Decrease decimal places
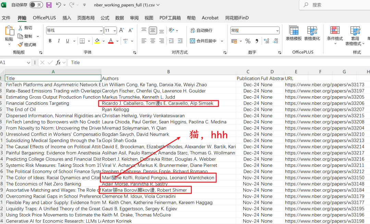370x224 pixels. pos(275,41)
